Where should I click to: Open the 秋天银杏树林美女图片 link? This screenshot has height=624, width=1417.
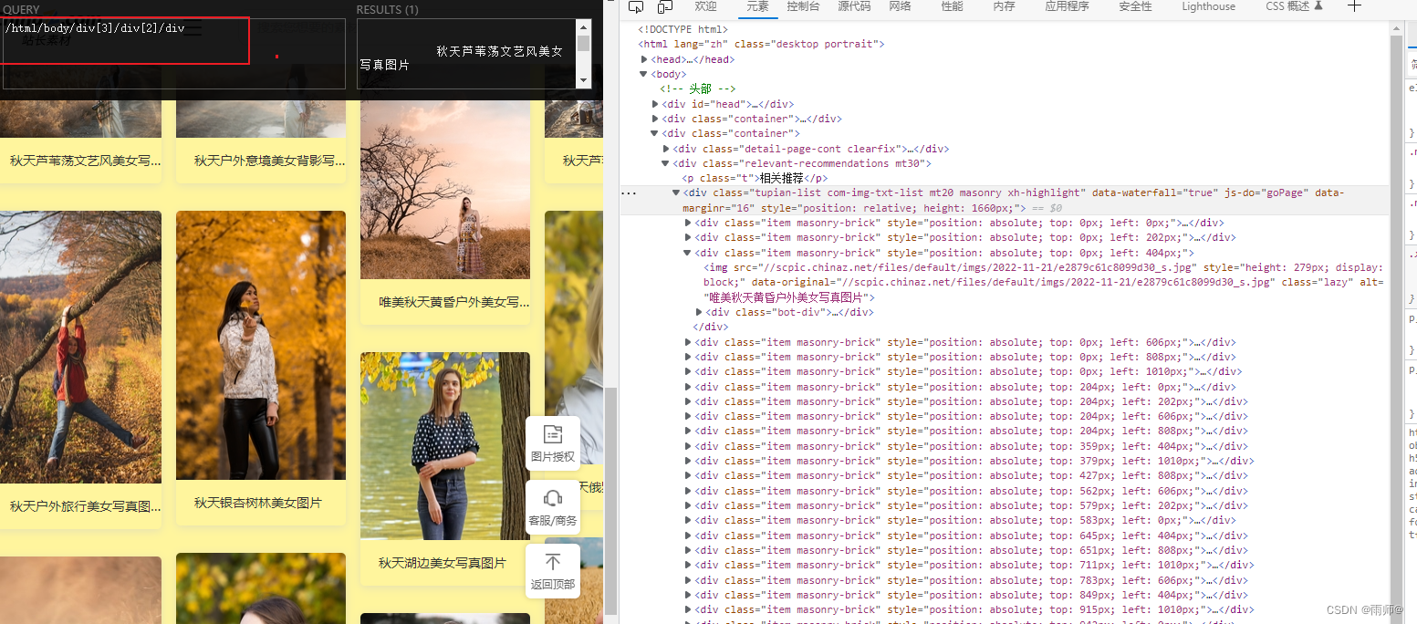tap(260, 502)
